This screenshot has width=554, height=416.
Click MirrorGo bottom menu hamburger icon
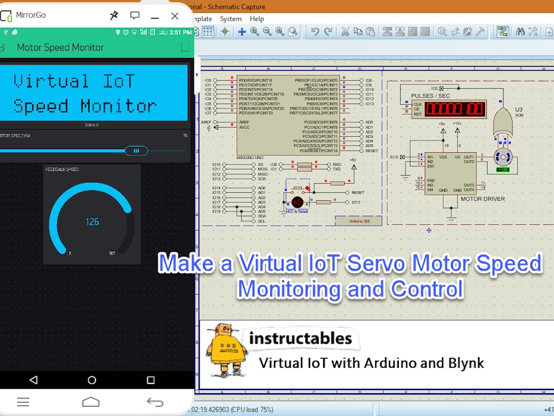coord(23,402)
